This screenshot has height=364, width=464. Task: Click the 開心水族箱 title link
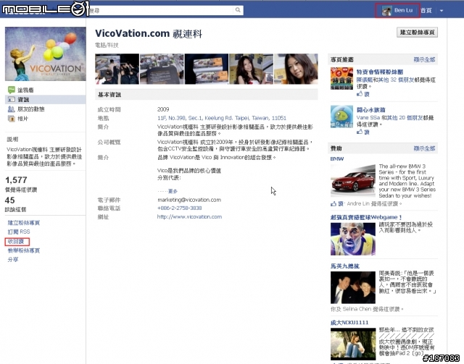(x=370, y=109)
